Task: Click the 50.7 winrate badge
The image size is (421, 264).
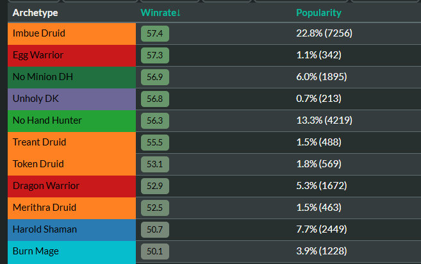Action: tap(155, 229)
